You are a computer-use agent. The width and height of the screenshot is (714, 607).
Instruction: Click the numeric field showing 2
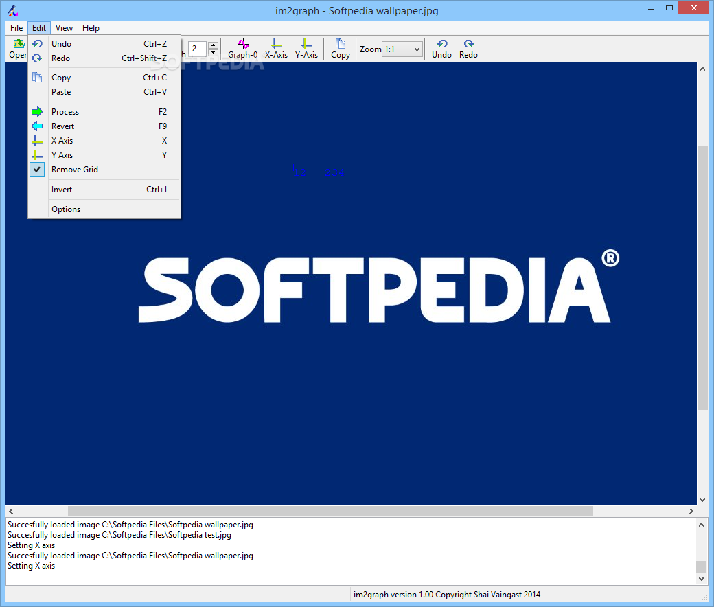(x=198, y=49)
